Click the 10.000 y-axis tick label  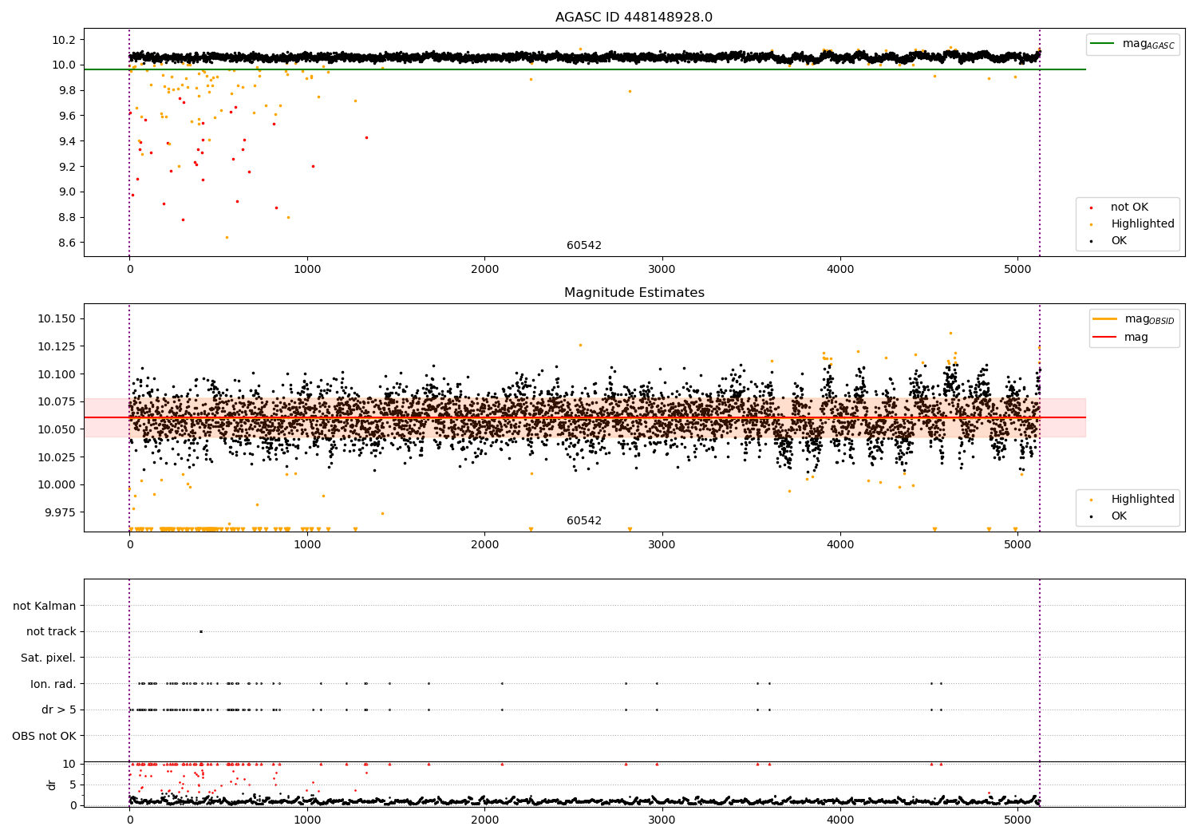coord(57,484)
